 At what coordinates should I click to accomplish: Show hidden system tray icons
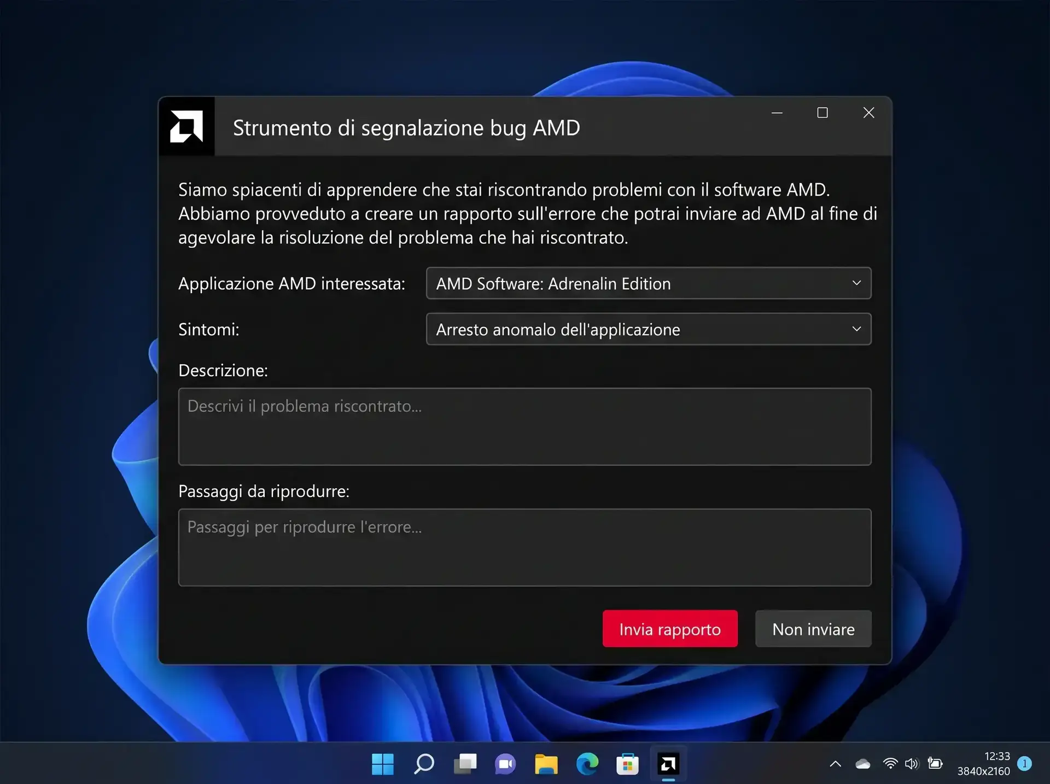[836, 764]
